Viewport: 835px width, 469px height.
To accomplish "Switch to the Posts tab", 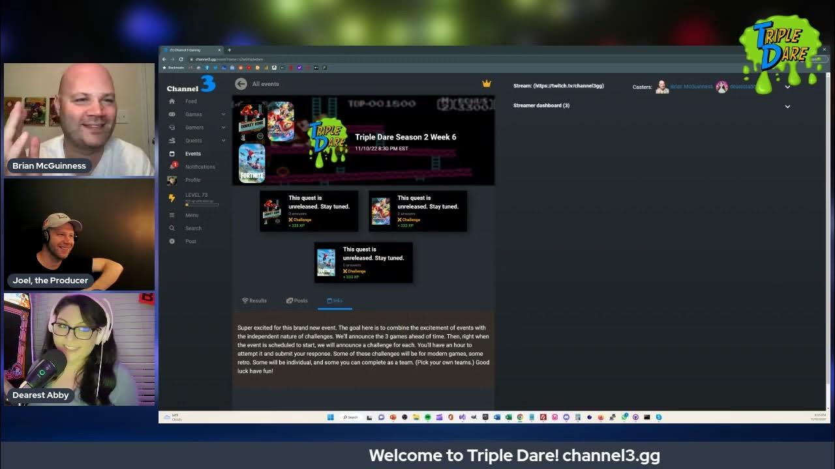I will point(297,301).
